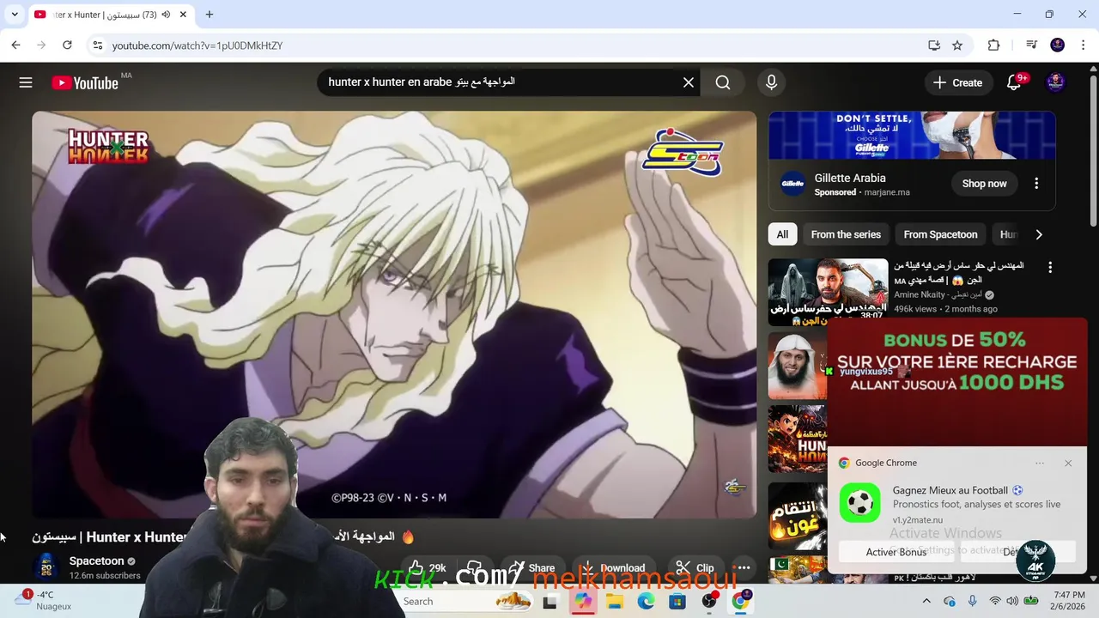
Task: Open the Gillette banner ad image
Action: coord(912,136)
